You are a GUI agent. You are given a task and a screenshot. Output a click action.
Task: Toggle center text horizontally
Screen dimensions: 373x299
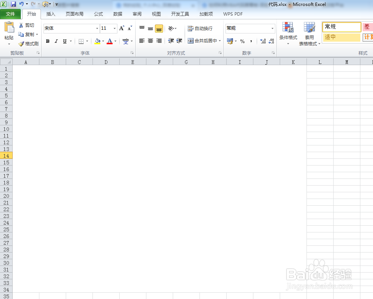pyautogui.click(x=150, y=41)
